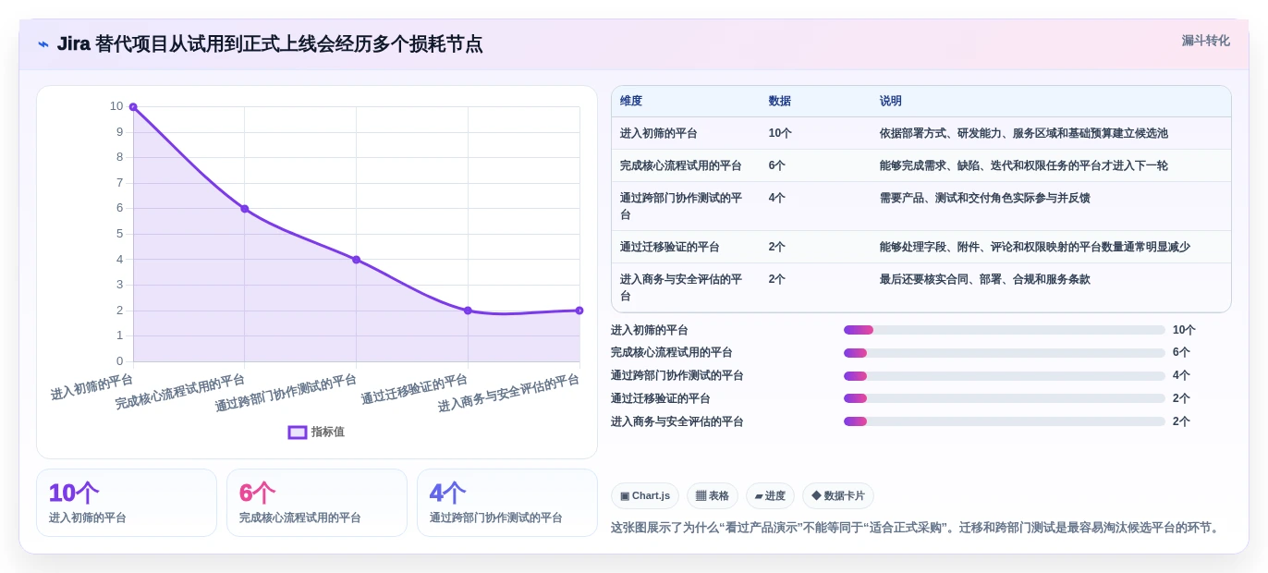Click the x-axis label 完成核心流程试用的平台
This screenshot has height=573, width=1268.
[180, 392]
